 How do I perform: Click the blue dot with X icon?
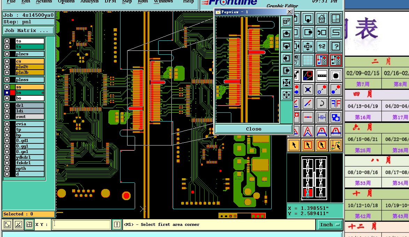pyautogui.click(x=308, y=89)
